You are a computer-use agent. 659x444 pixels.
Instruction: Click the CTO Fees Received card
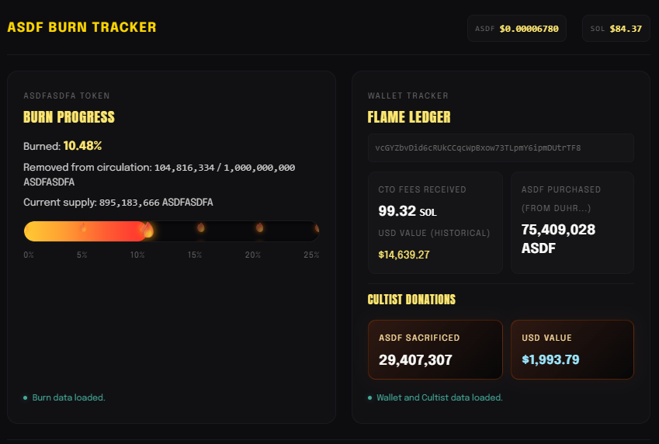coord(435,223)
